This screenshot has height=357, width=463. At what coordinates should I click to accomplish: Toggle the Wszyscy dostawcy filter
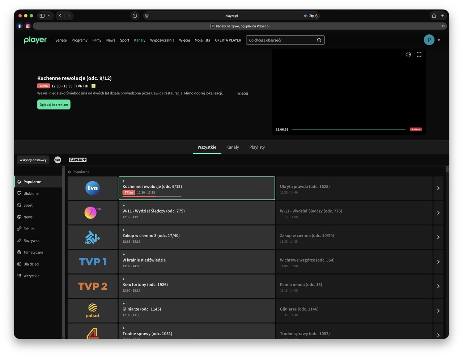(x=33, y=160)
